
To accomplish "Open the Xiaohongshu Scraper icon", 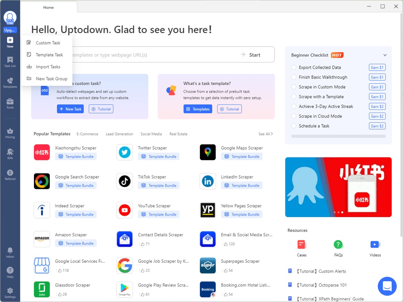I will (x=42, y=152).
